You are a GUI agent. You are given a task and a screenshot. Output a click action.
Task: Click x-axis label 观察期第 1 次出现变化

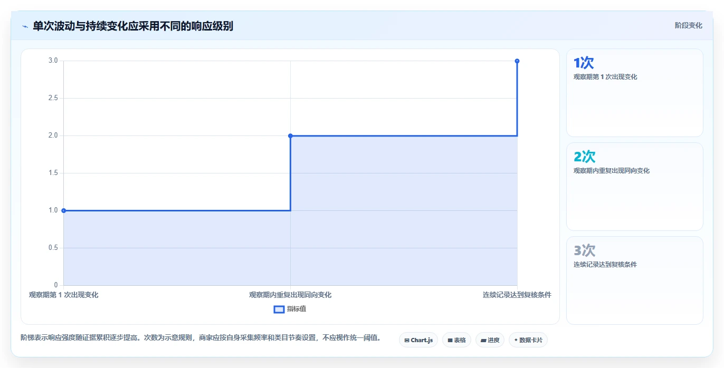click(x=64, y=295)
